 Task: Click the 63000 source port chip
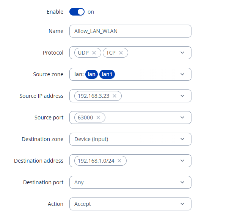pos(85,118)
